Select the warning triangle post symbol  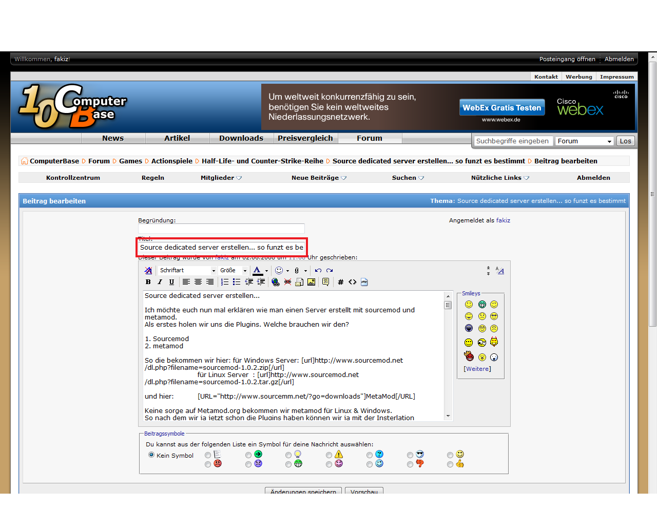329,455
